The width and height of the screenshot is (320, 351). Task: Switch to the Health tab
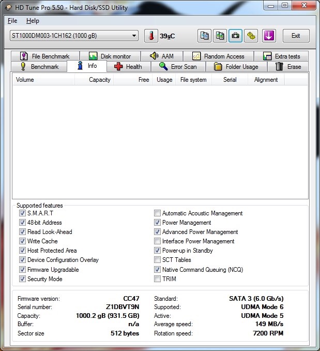pyautogui.click(x=129, y=66)
